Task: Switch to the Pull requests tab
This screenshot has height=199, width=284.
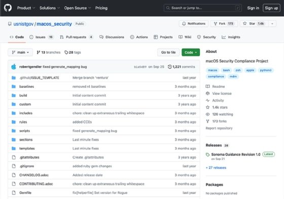Action: [x=76, y=37]
